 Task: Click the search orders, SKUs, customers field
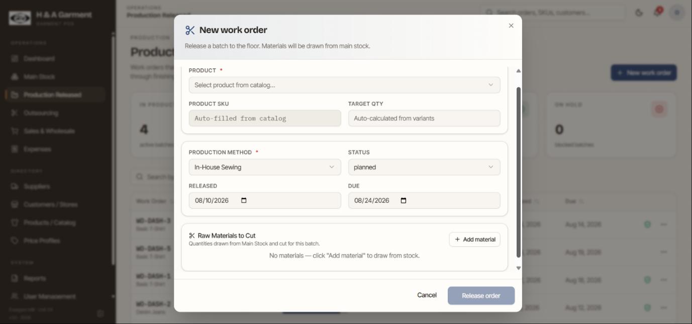553,13
